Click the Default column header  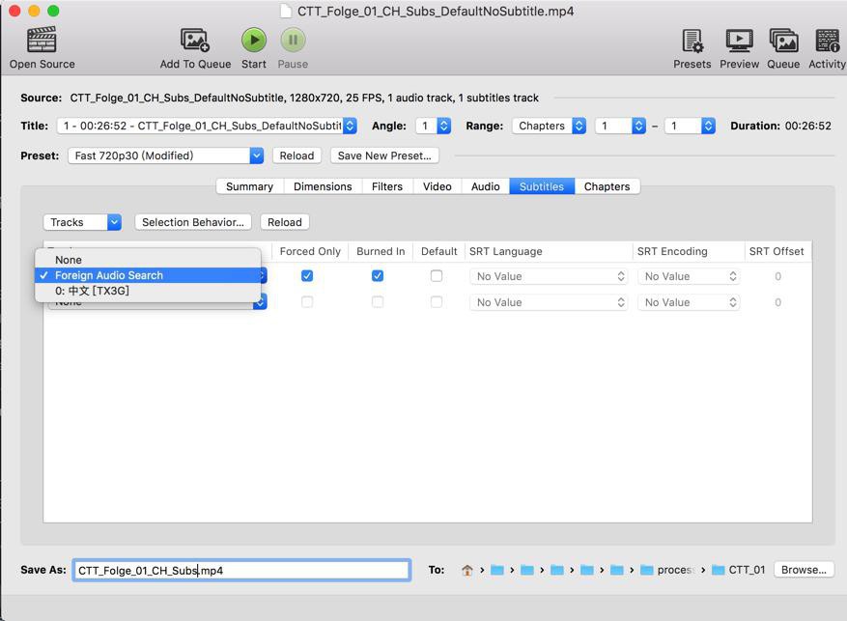coord(439,251)
